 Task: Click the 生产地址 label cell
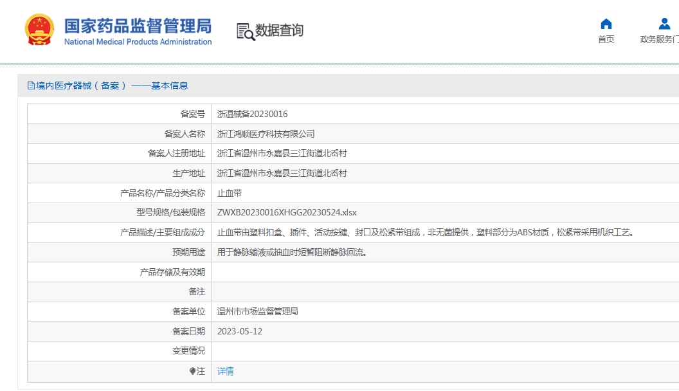coord(119,173)
